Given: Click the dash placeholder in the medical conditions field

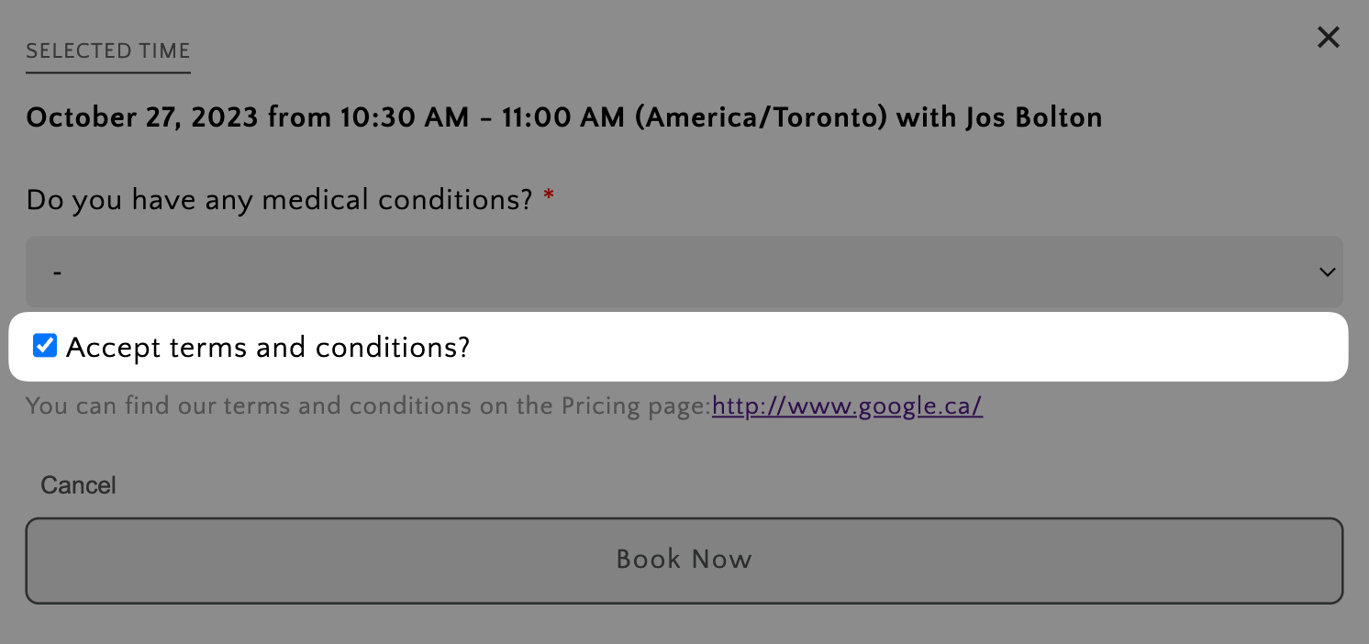Looking at the screenshot, I should (58, 272).
